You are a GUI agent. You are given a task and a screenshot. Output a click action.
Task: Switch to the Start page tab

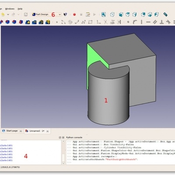point(12,131)
